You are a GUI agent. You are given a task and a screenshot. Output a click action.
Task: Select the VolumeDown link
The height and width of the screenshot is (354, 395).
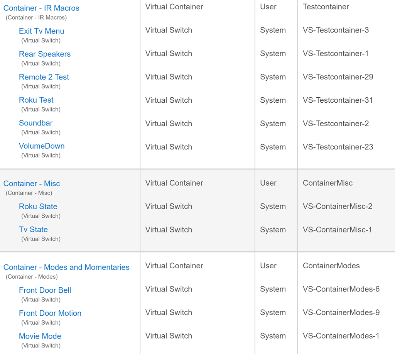42,146
